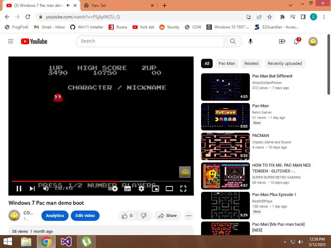Open the Share dialog
The height and width of the screenshot is (248, 331).
pos(167,215)
